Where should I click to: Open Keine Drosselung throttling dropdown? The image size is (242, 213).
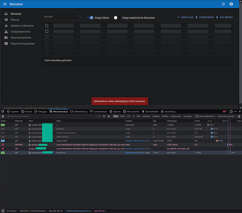click(x=226, y=116)
